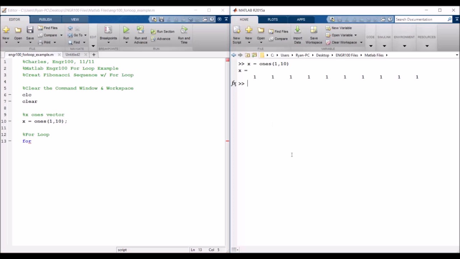
Task: Click the New plus icon in MATLAB Home
Action: tap(249, 30)
